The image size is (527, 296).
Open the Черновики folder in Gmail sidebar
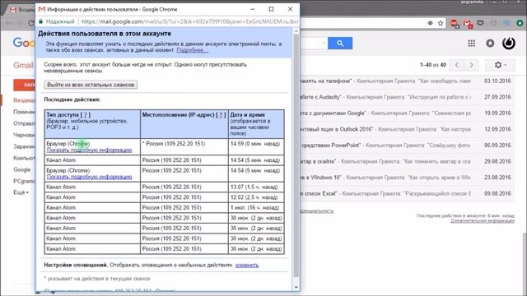coord(24,135)
